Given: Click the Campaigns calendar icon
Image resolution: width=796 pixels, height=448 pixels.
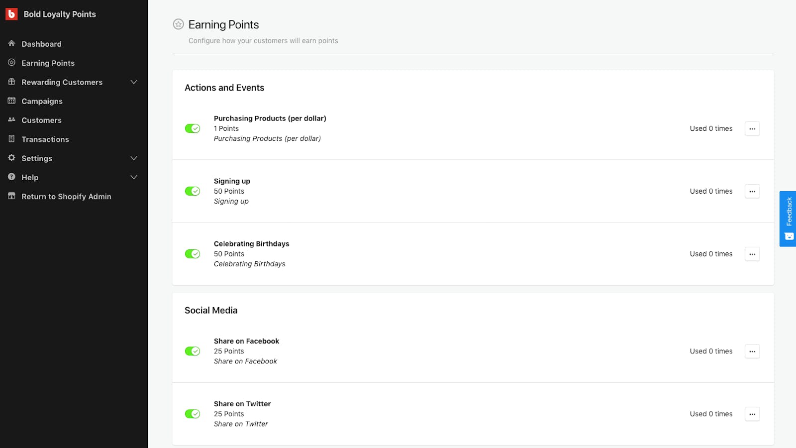Looking at the screenshot, I should pyautogui.click(x=11, y=101).
